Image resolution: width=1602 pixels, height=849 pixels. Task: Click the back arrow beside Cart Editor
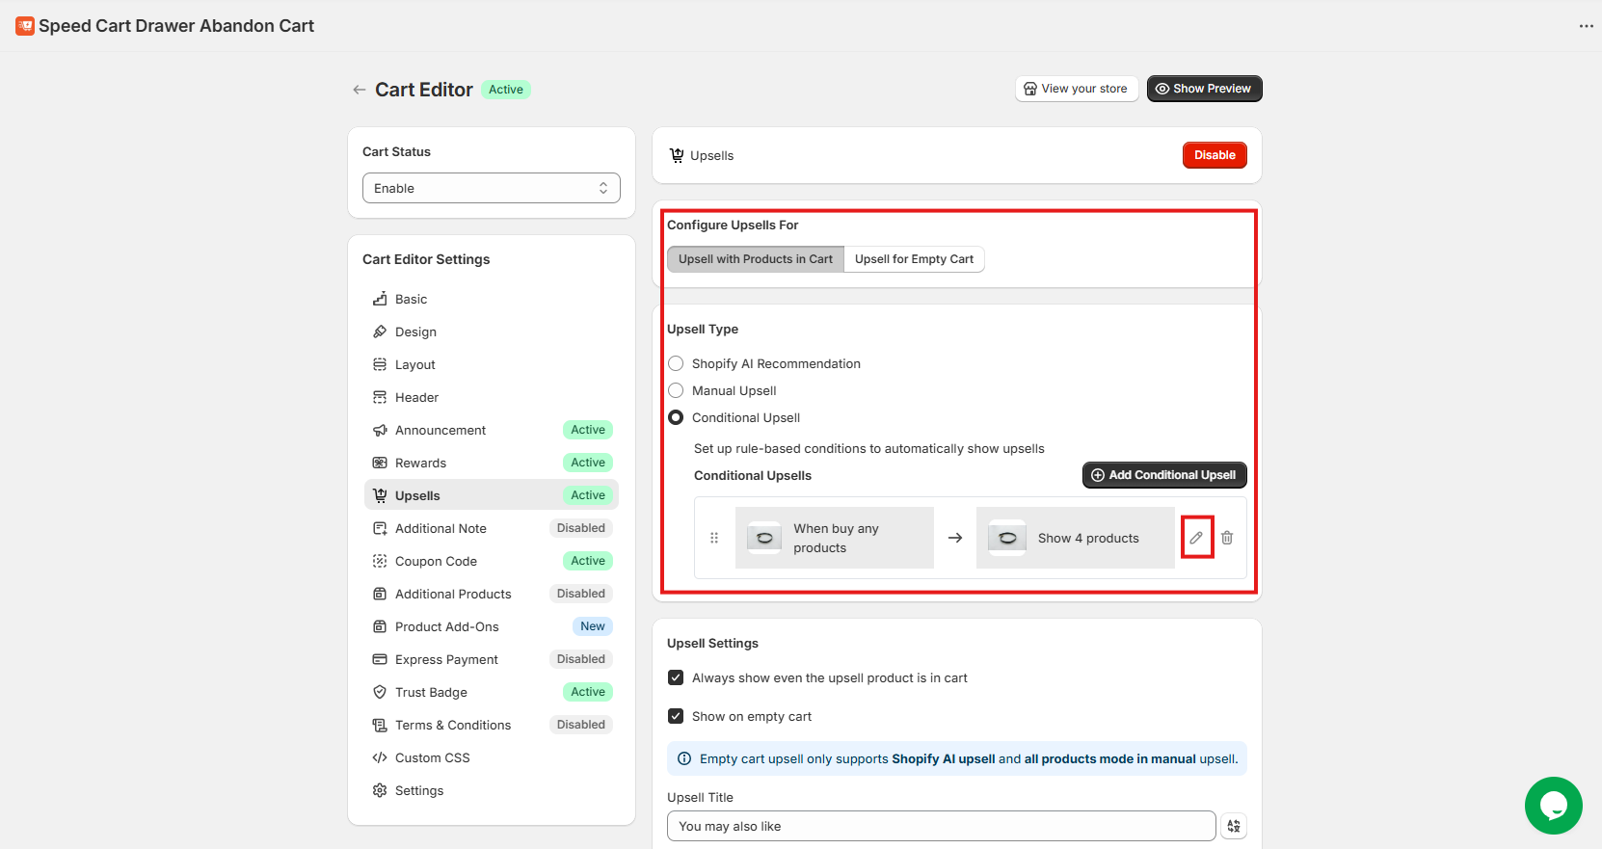(359, 90)
